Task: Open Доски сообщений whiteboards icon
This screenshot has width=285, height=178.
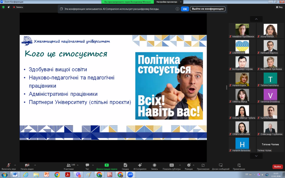Action: (x=220, y=165)
